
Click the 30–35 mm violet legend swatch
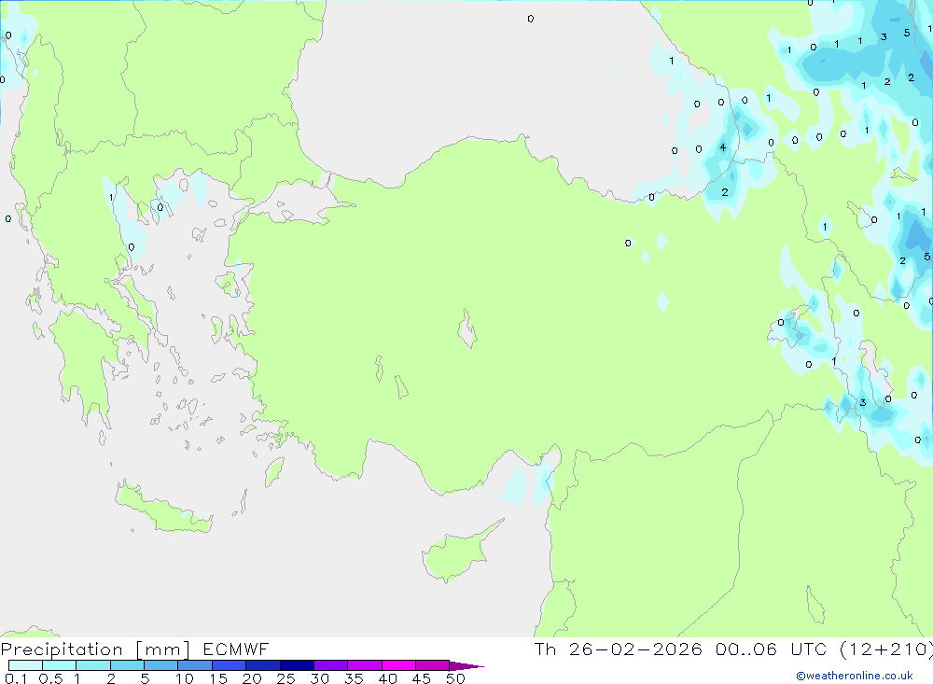coord(331,665)
